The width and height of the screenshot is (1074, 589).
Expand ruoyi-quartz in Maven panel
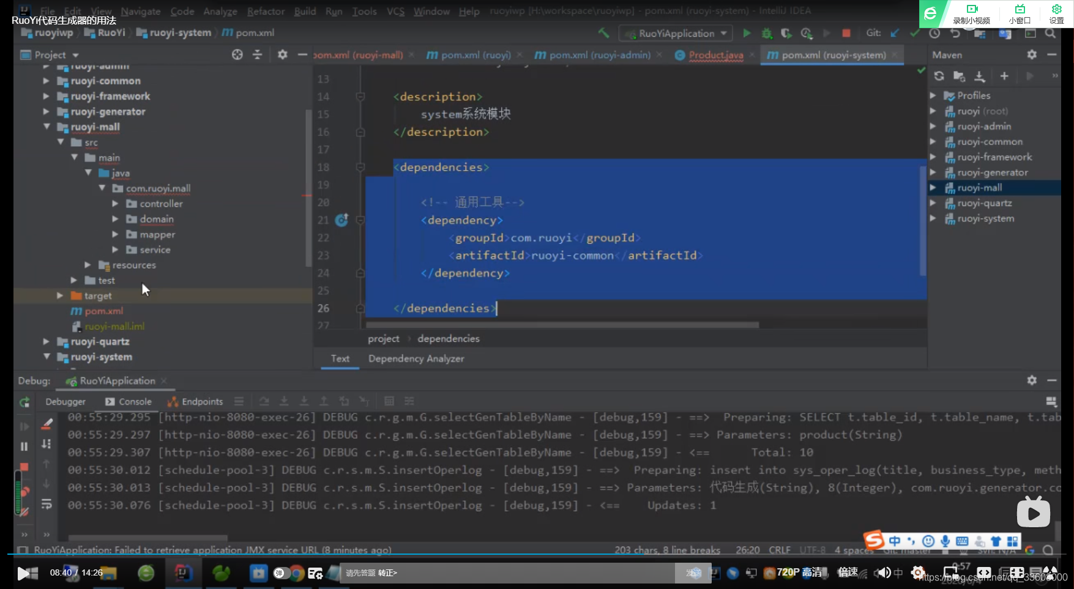pos(933,202)
